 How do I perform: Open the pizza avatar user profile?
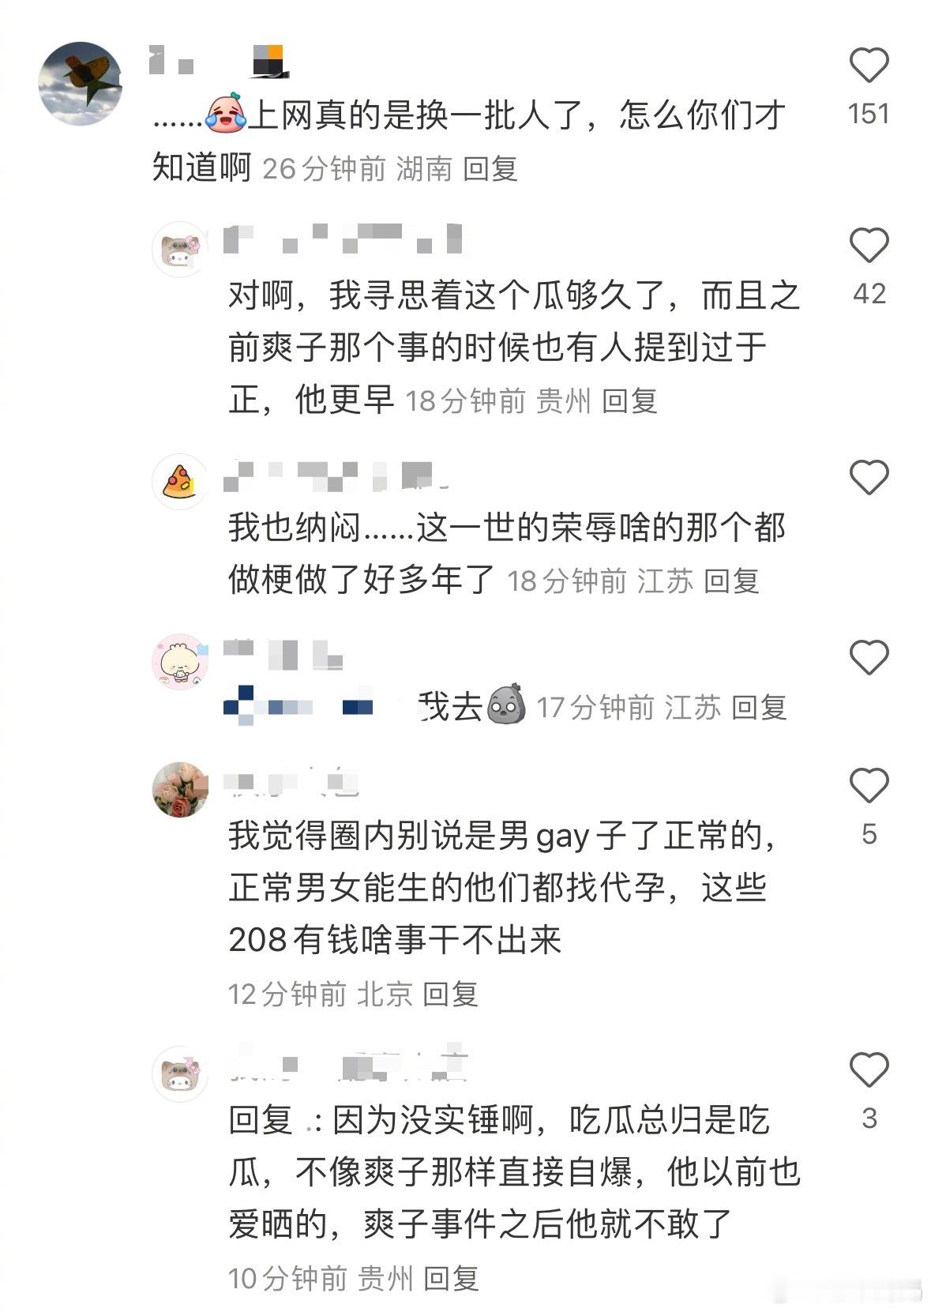179,482
